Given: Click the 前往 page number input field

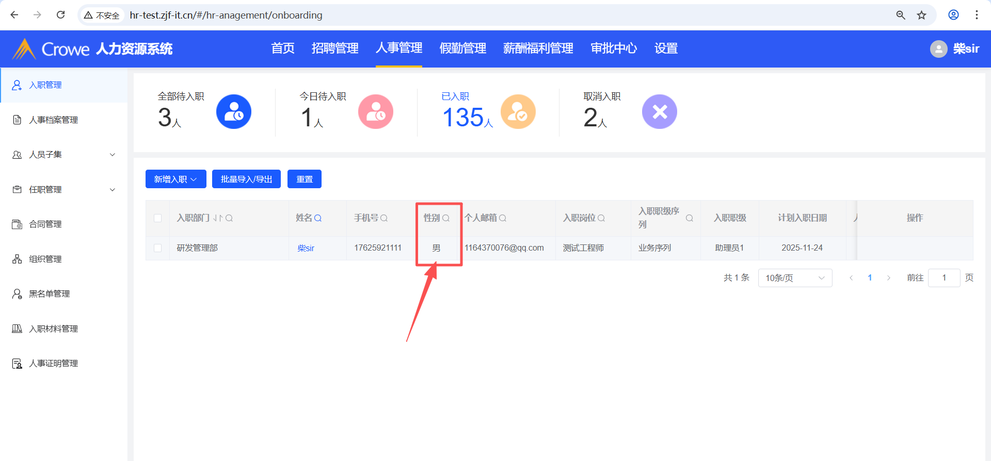Looking at the screenshot, I should 944,278.
